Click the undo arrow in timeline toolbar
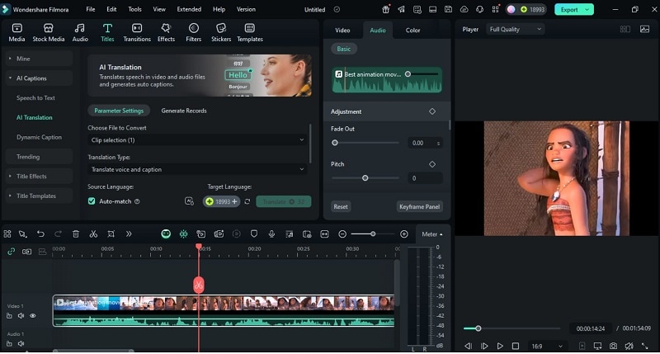660x354 pixels. [40, 234]
